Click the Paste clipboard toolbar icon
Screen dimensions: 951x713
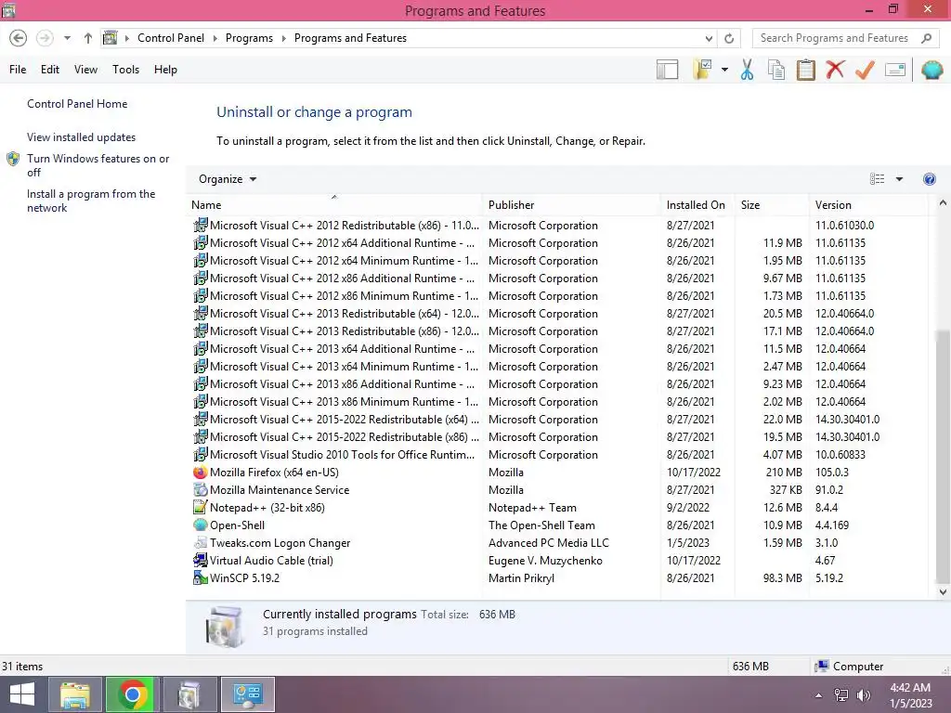pos(805,70)
